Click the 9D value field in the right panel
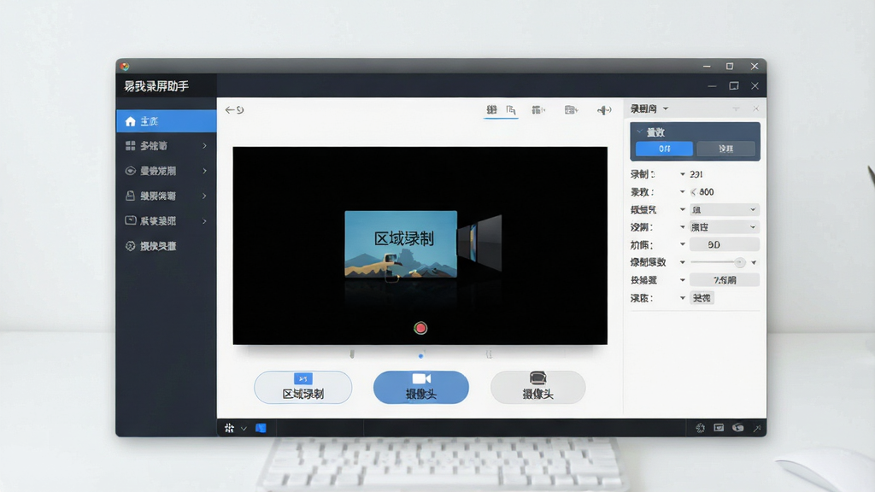Image resolution: width=875 pixels, height=492 pixels. pyautogui.click(x=725, y=244)
